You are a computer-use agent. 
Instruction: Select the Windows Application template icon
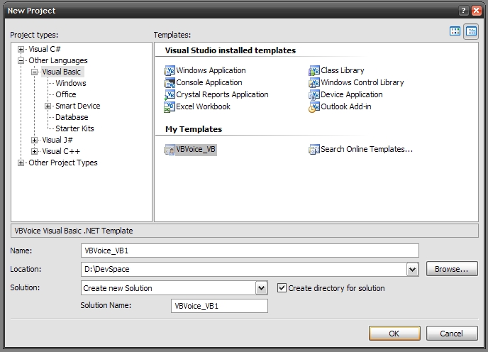170,71
